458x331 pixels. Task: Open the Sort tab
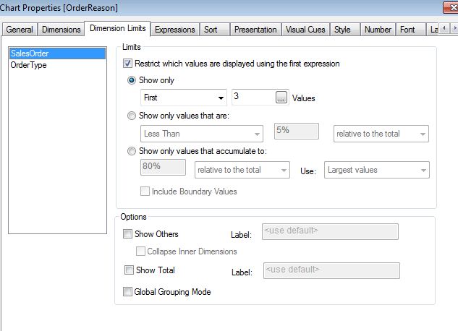click(x=211, y=30)
